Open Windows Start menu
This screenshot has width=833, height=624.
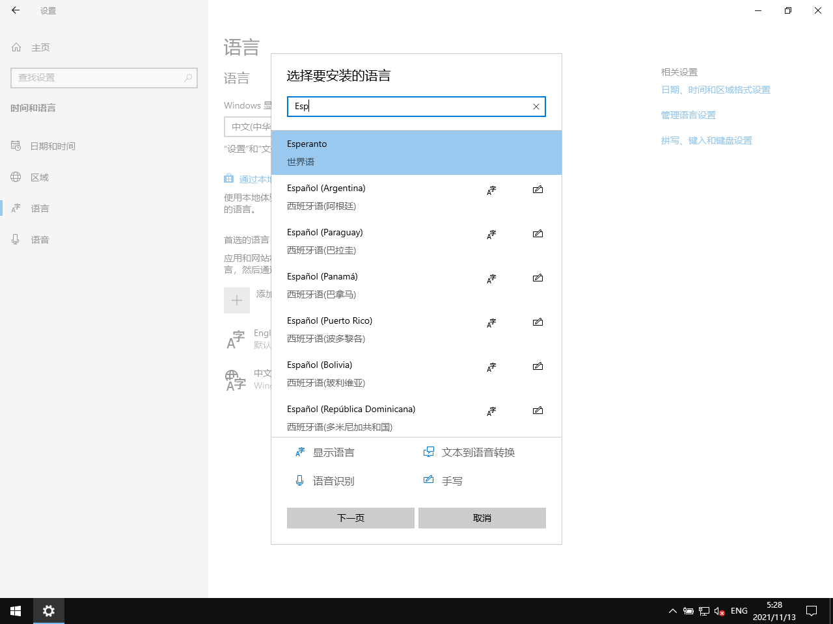pyautogui.click(x=16, y=611)
